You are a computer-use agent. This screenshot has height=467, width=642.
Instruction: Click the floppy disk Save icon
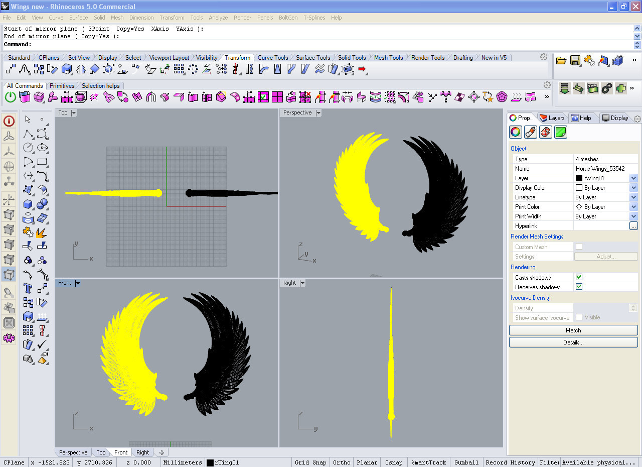tap(575, 61)
